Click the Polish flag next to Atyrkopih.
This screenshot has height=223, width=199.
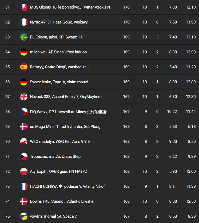point(24,171)
